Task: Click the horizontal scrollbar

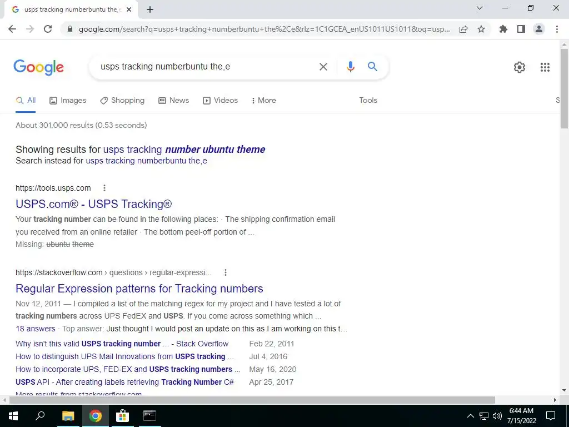Action: 252,400
